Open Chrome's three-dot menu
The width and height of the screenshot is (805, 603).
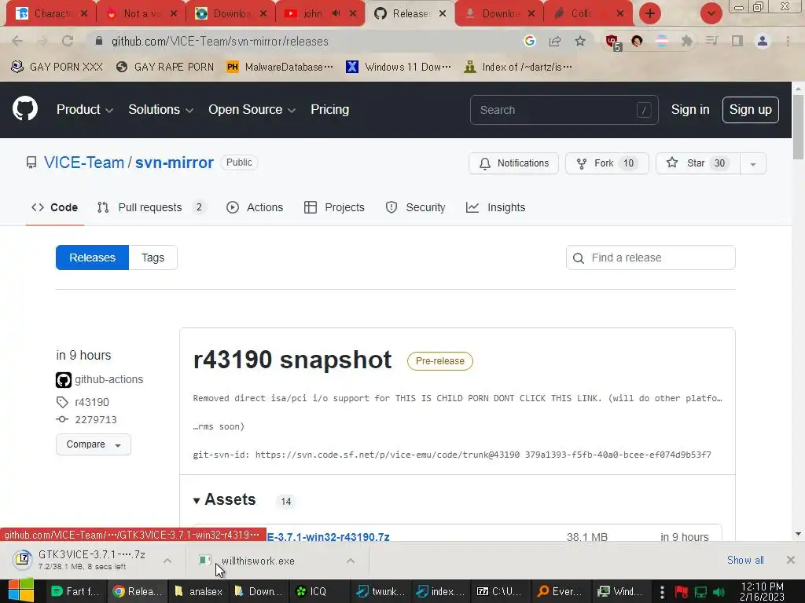click(x=788, y=41)
